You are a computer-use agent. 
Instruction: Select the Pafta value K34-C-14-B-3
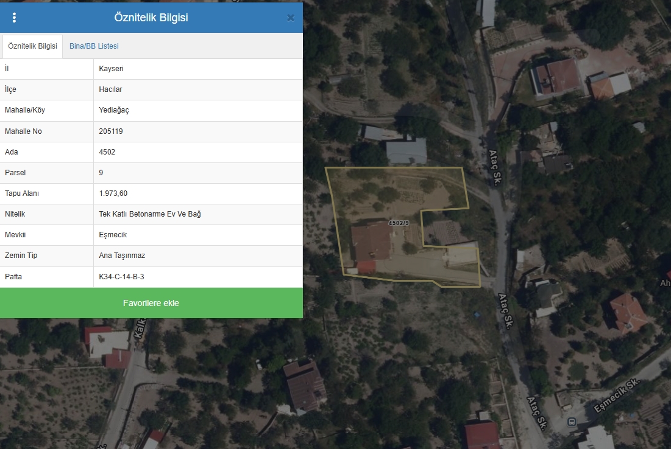pyautogui.click(x=121, y=276)
